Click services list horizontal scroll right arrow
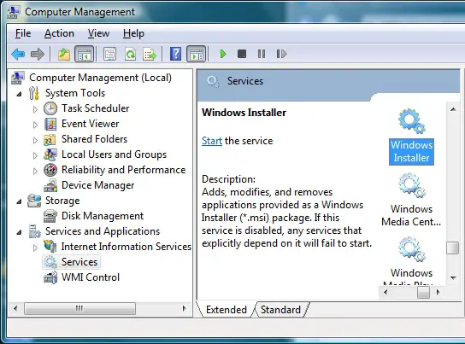Image resolution: width=465 pixels, height=344 pixels. coord(439,293)
